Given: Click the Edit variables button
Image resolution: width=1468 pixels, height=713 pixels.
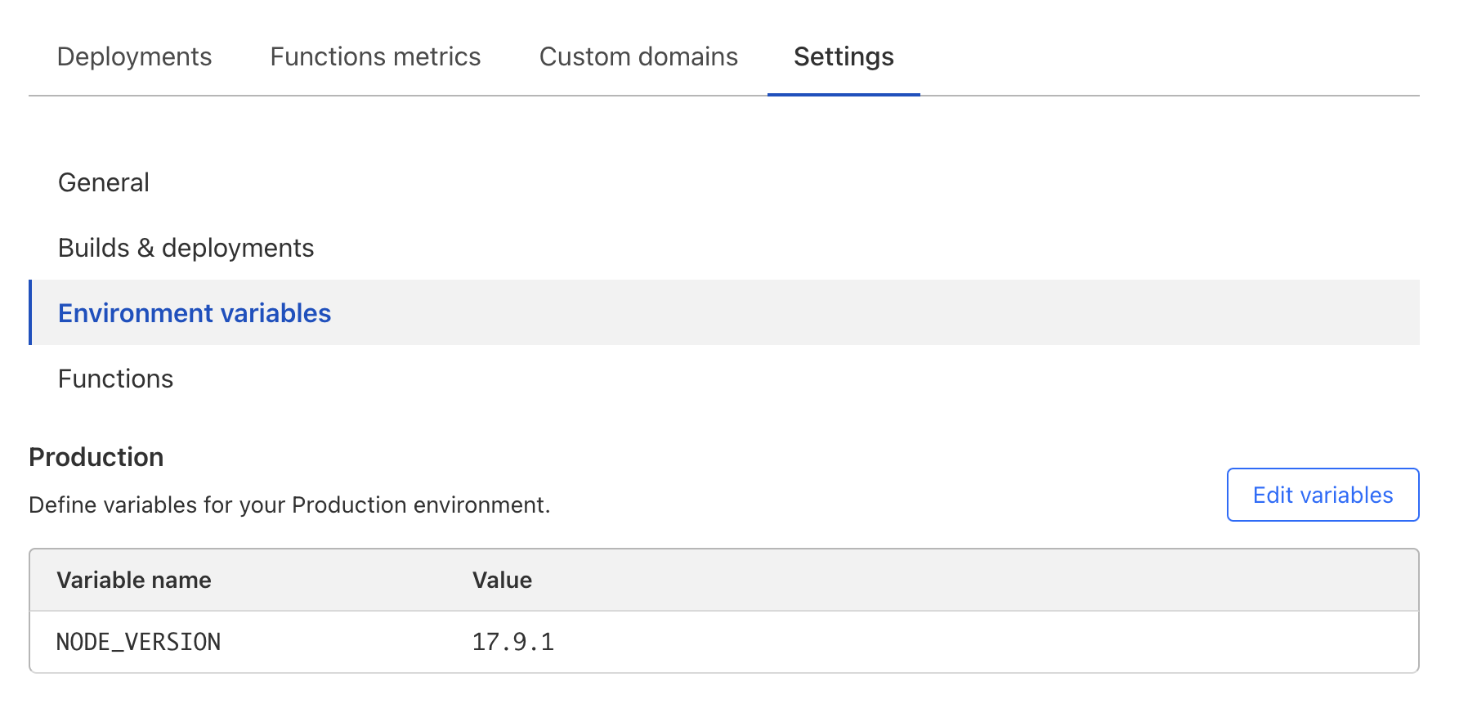Looking at the screenshot, I should pos(1322,495).
